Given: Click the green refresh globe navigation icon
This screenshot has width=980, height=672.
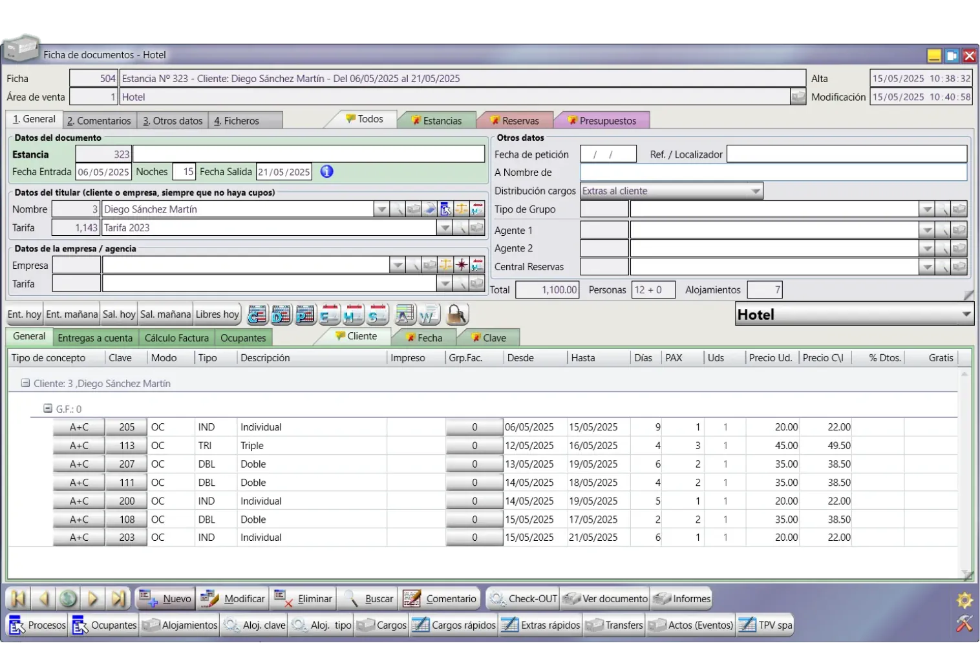Looking at the screenshot, I should (68, 599).
